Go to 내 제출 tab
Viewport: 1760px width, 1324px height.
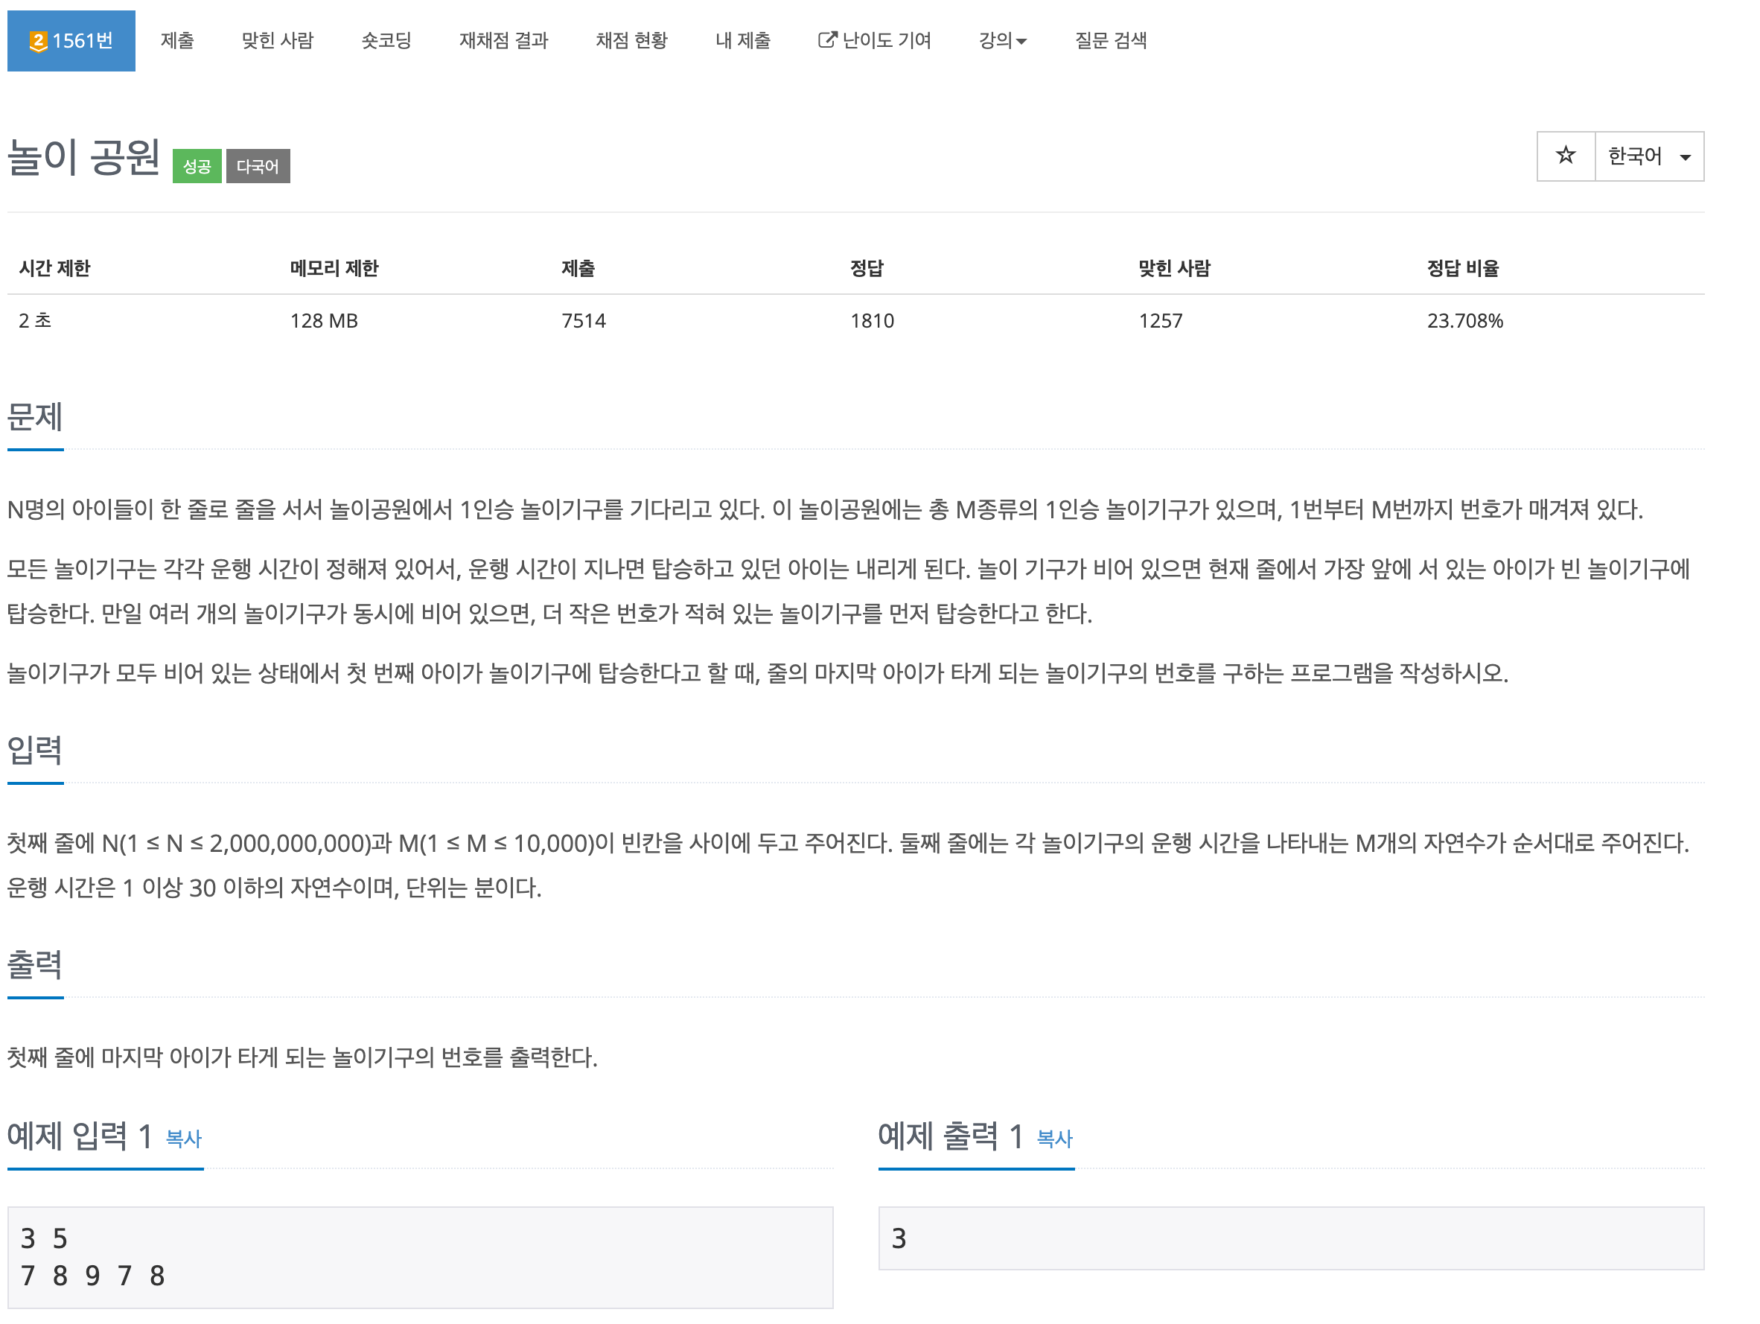coord(742,40)
